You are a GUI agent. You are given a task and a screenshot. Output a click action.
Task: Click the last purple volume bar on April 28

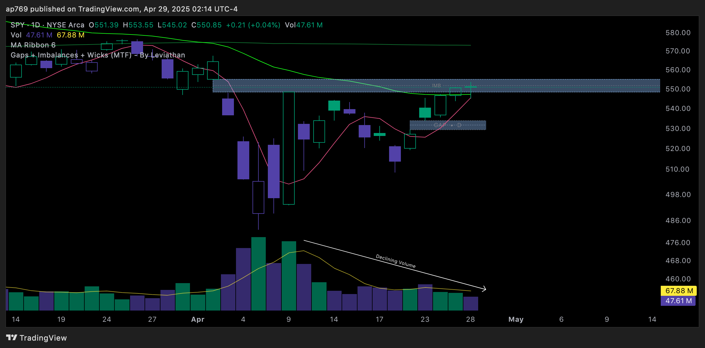(x=471, y=303)
